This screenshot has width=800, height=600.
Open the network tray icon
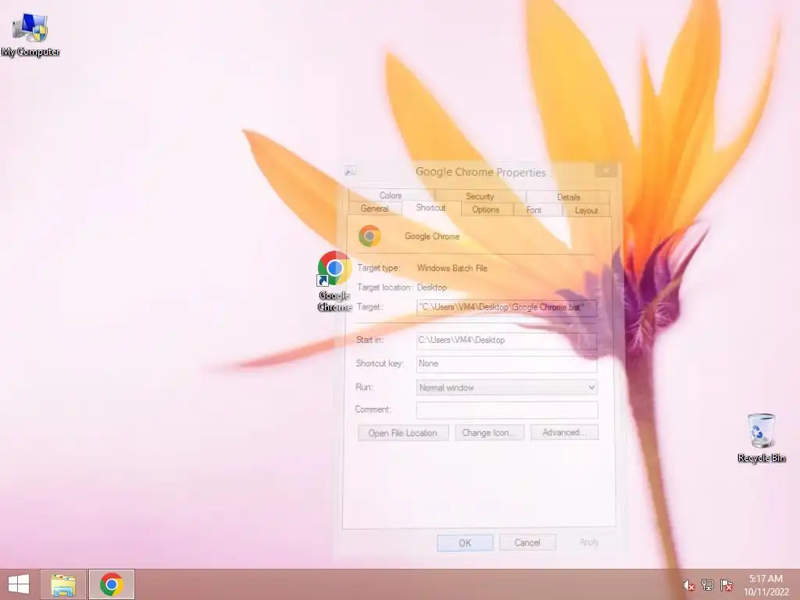(707, 585)
